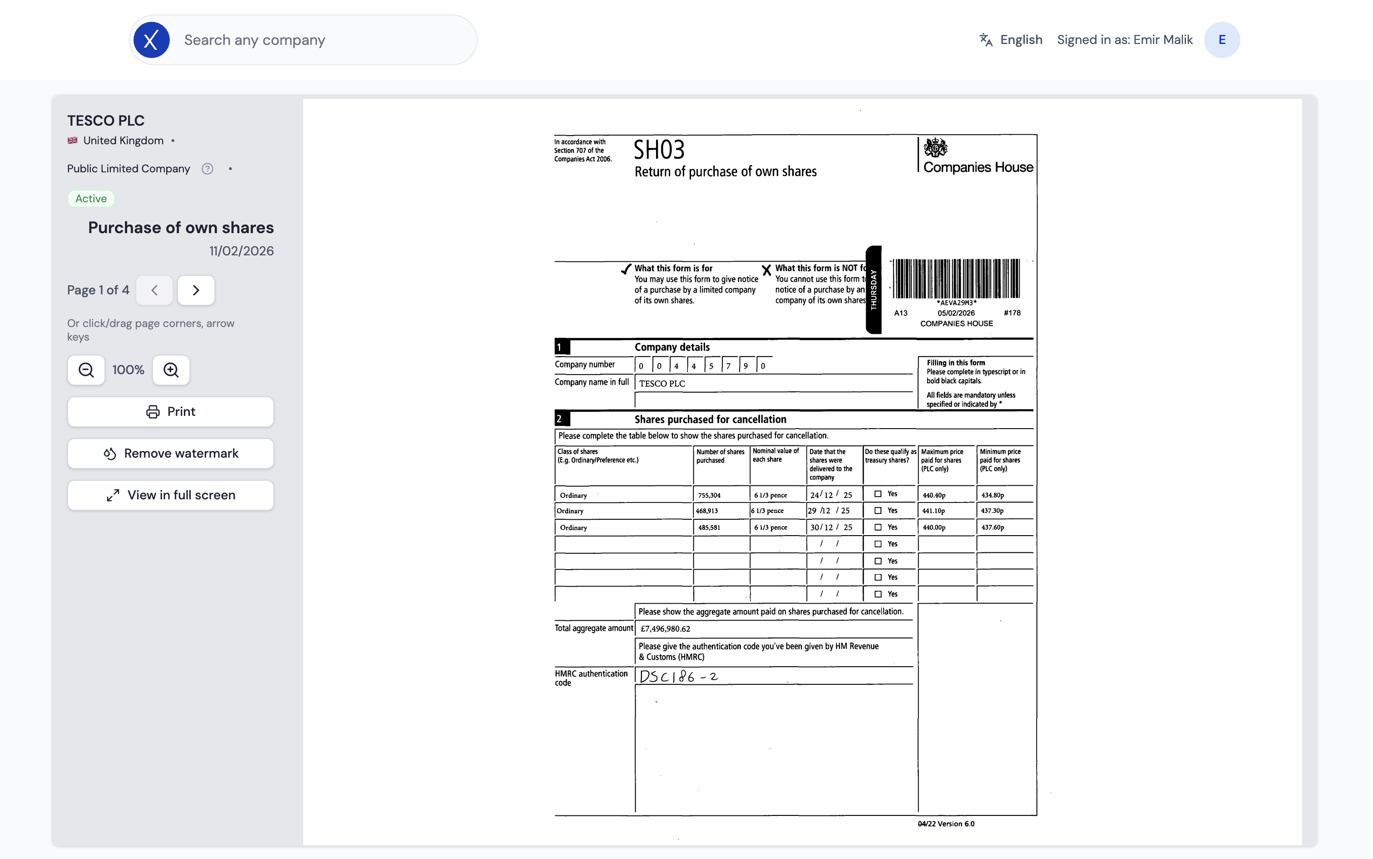1373x859 pixels.
Task: Click total aggregate amount £7,496,980.62
Action: pos(665,628)
